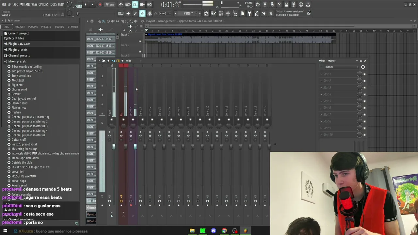Open the shopping cart content library icon
Screen dimensions: 418x235
[271, 13]
